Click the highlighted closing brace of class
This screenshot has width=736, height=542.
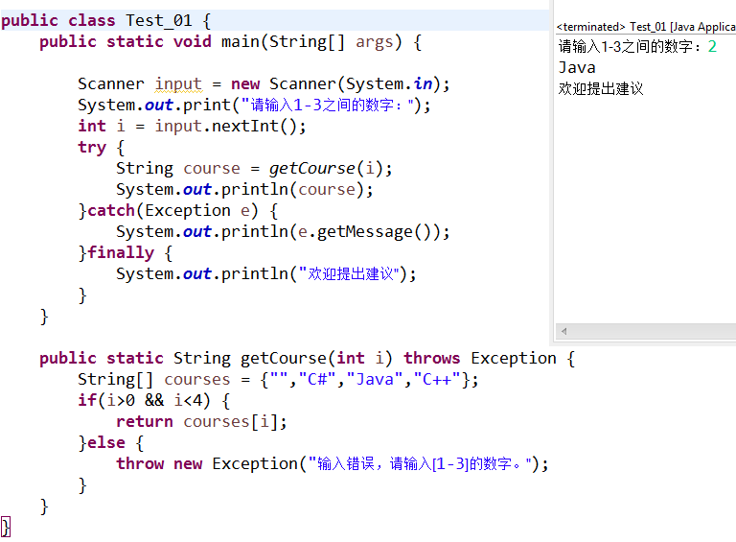5,527
